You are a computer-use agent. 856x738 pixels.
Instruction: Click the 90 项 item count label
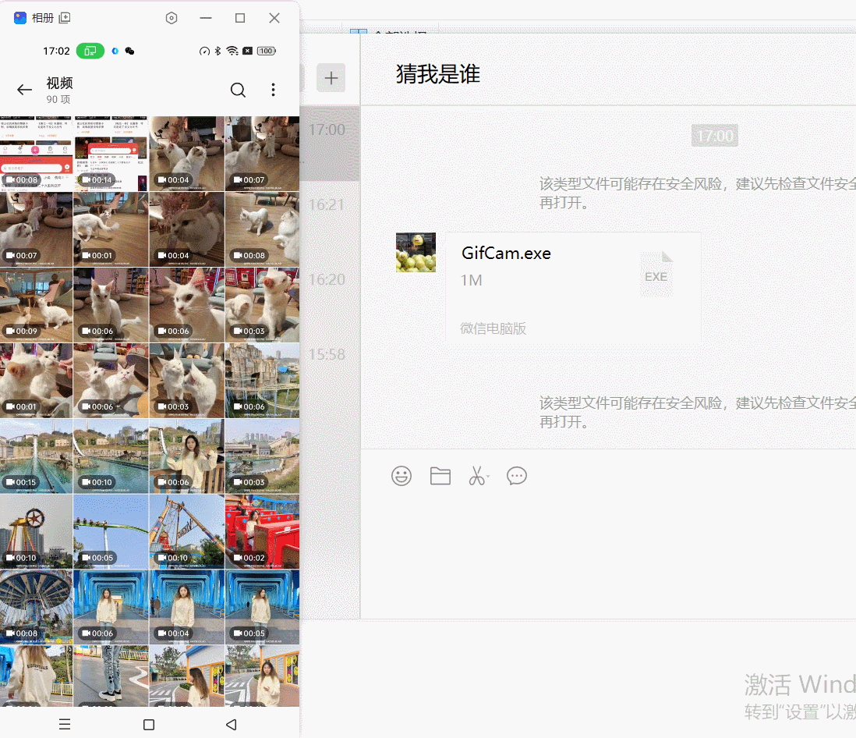pyautogui.click(x=58, y=99)
